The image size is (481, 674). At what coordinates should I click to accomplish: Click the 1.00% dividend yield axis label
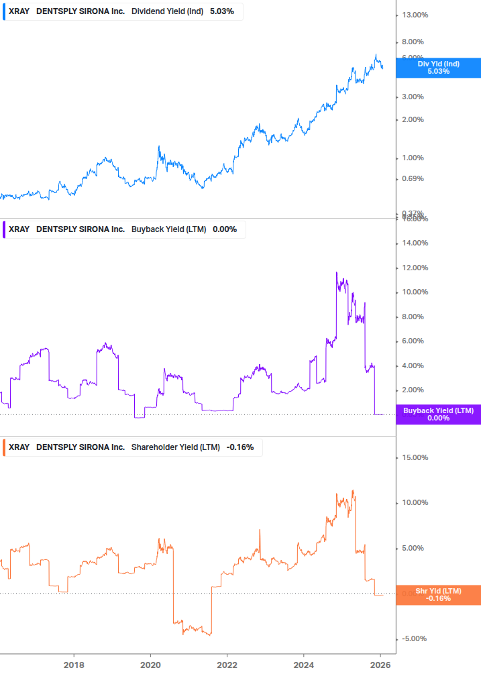413,158
